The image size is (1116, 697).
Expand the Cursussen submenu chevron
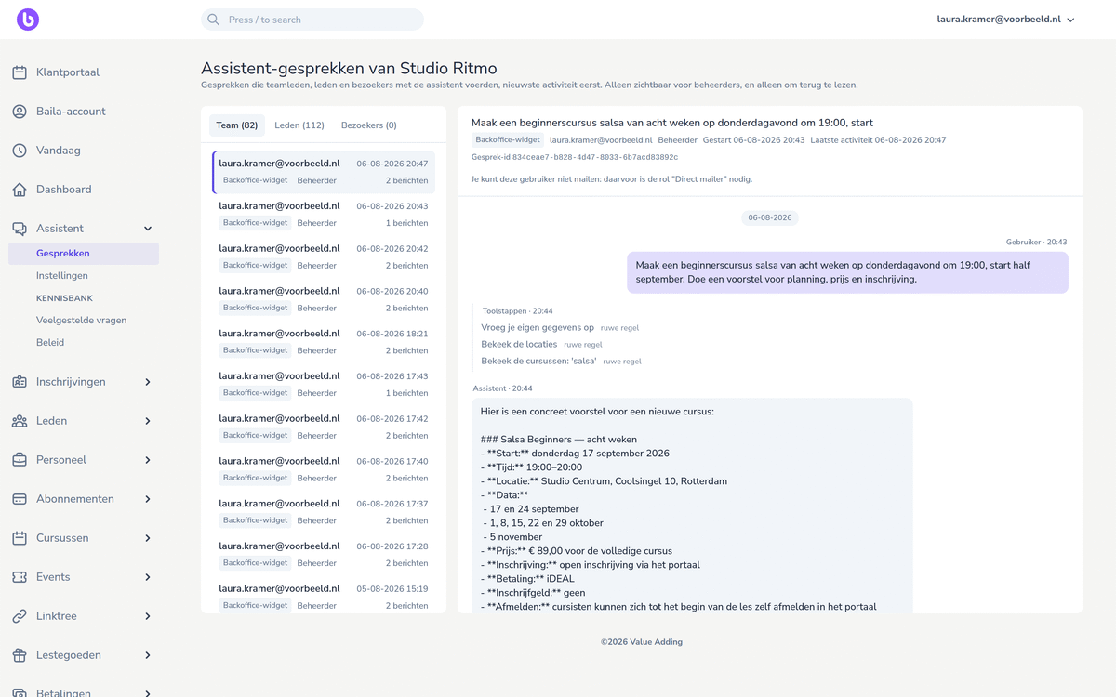click(x=148, y=538)
